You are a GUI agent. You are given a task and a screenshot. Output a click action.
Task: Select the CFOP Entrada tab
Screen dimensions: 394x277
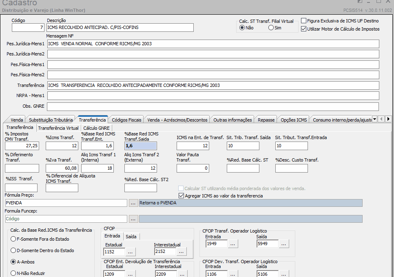[112, 236]
